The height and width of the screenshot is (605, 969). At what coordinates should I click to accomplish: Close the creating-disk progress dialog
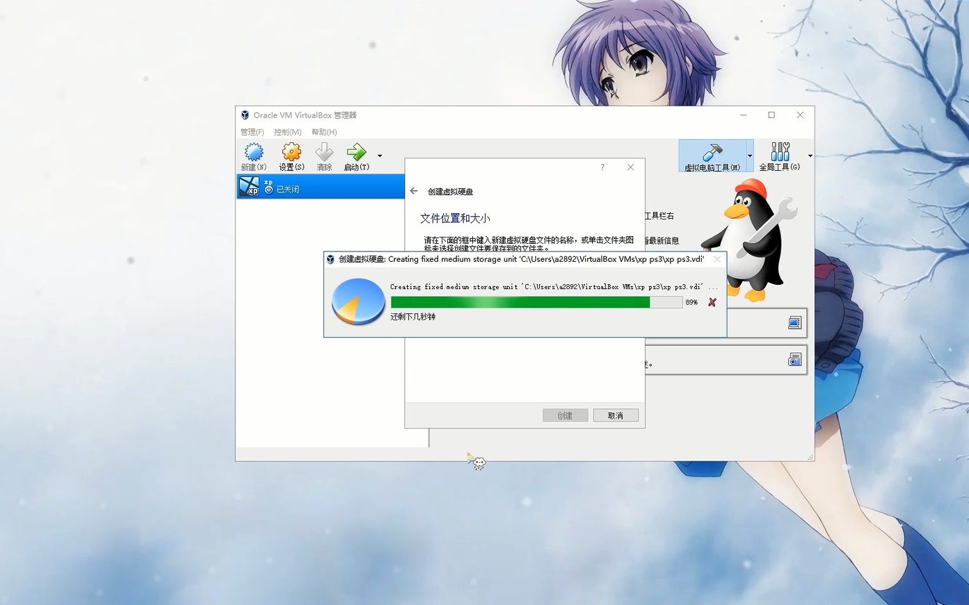pyautogui.click(x=716, y=259)
